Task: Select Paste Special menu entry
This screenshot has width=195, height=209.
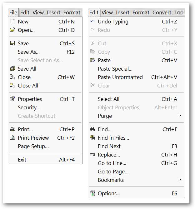Action: click(x=115, y=69)
